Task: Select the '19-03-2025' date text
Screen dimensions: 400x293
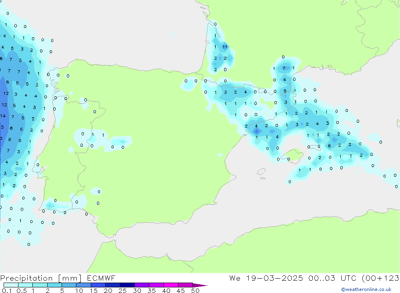Action: click(274, 278)
